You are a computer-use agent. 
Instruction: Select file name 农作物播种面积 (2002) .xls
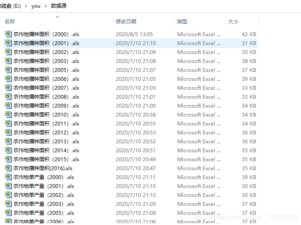(46, 52)
